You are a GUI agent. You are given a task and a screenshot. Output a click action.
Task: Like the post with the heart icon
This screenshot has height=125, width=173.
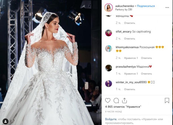108,101
